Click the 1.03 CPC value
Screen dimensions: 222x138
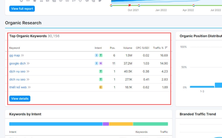coord(146,63)
